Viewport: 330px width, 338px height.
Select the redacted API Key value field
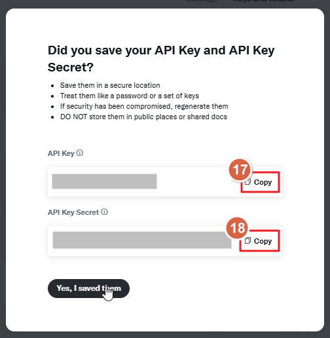pyautogui.click(x=104, y=181)
